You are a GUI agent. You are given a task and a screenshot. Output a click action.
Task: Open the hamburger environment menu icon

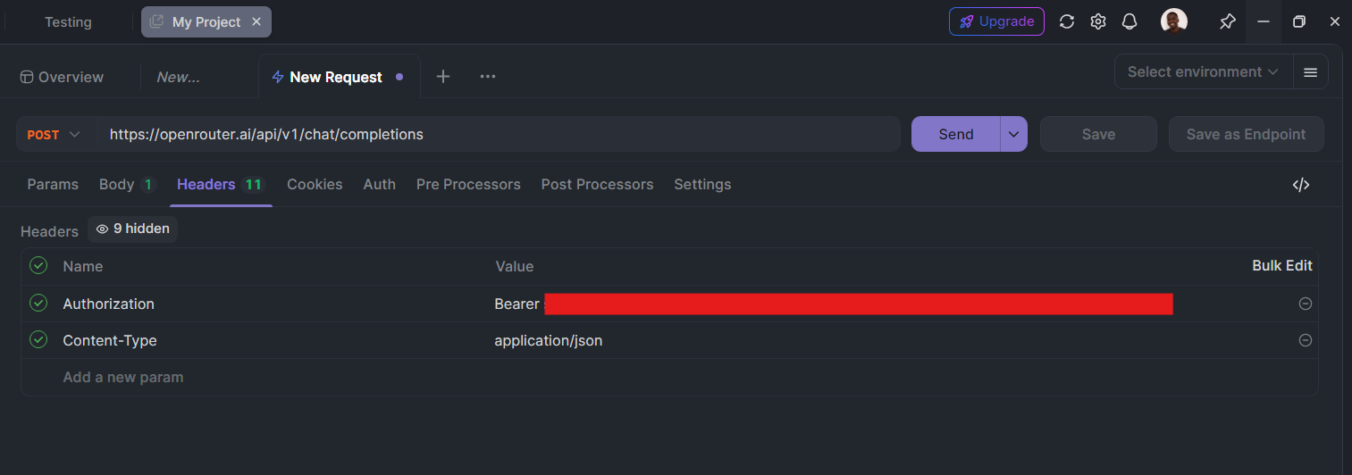coord(1311,72)
